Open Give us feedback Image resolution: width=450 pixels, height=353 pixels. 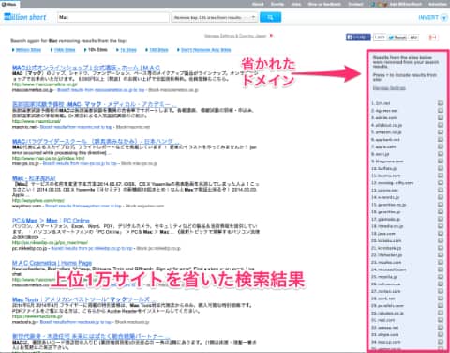click(x=324, y=4)
